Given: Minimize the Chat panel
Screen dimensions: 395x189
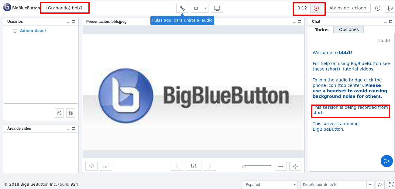Looking at the screenshot, I should (x=385, y=22).
